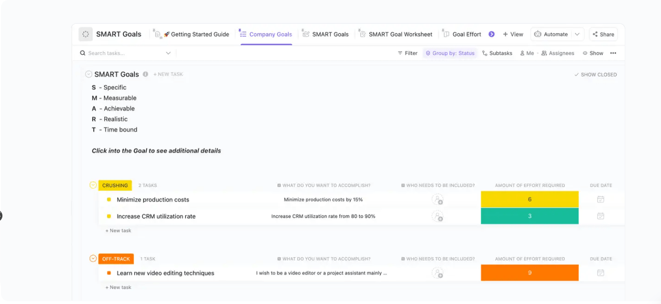The image size is (661, 304).
Task: Collapse the OFF-TRACK status group
Action: pyautogui.click(x=93, y=259)
